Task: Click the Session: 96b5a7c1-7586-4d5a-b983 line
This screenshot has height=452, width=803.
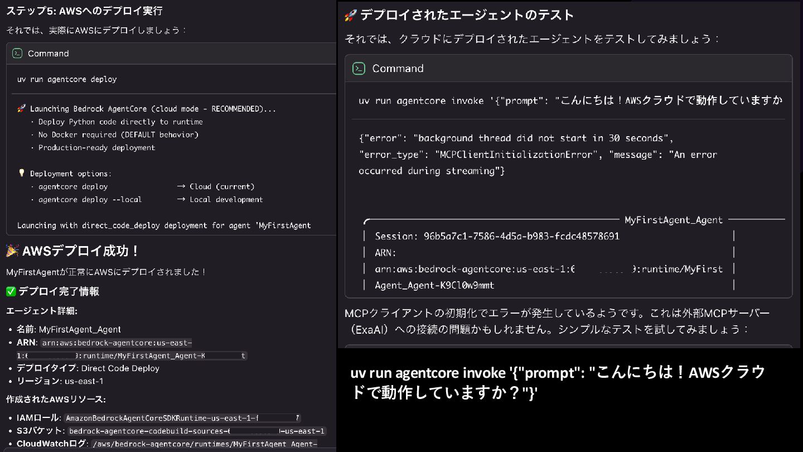Action: (497, 236)
